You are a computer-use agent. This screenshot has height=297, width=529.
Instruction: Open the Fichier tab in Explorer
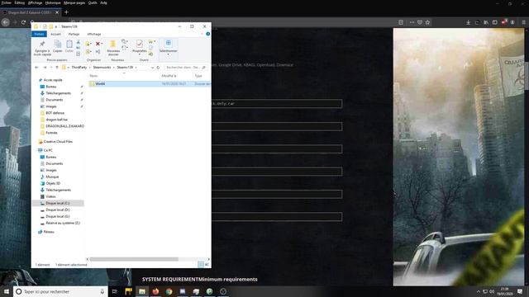tap(39, 34)
